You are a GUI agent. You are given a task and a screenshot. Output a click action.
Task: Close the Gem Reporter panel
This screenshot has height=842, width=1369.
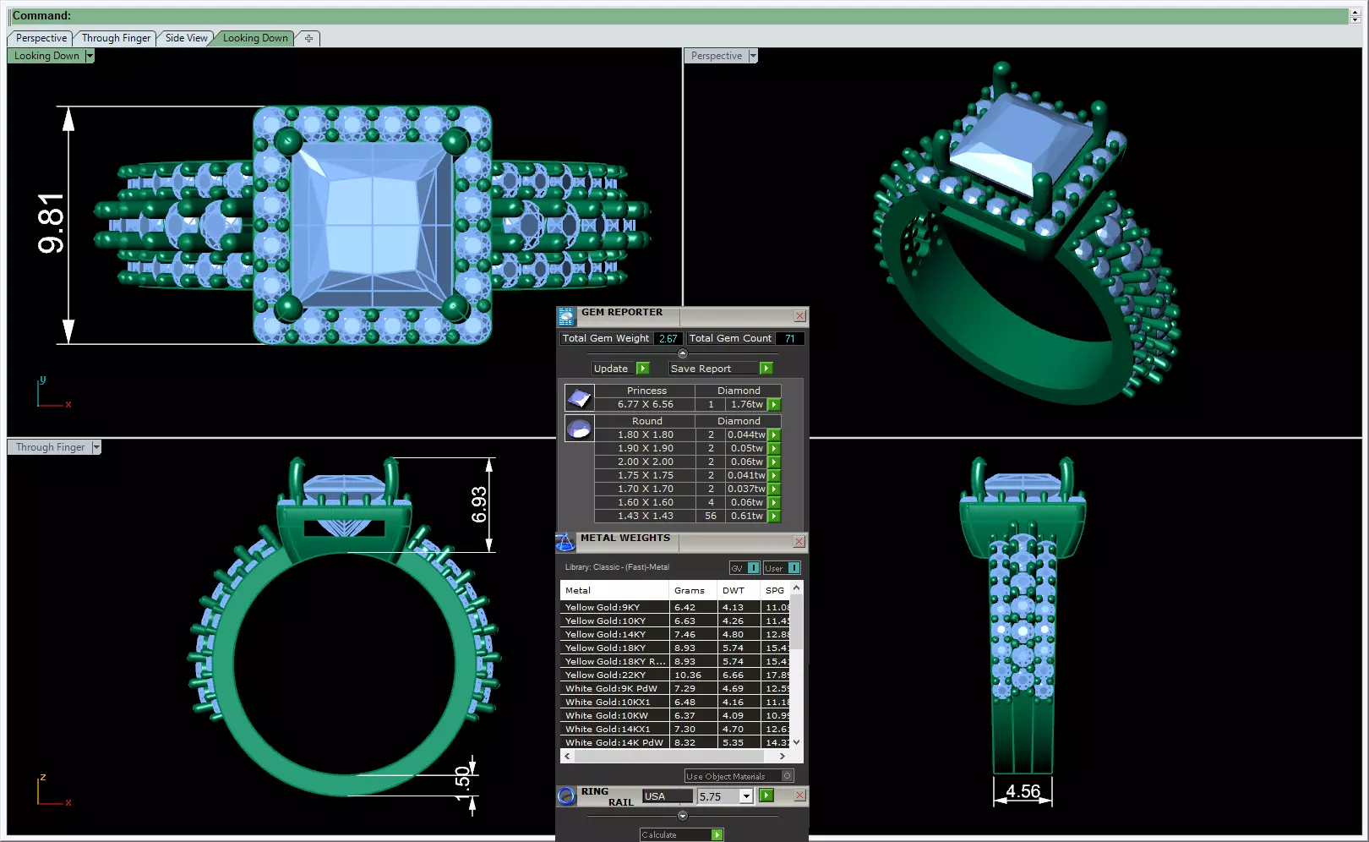(799, 316)
